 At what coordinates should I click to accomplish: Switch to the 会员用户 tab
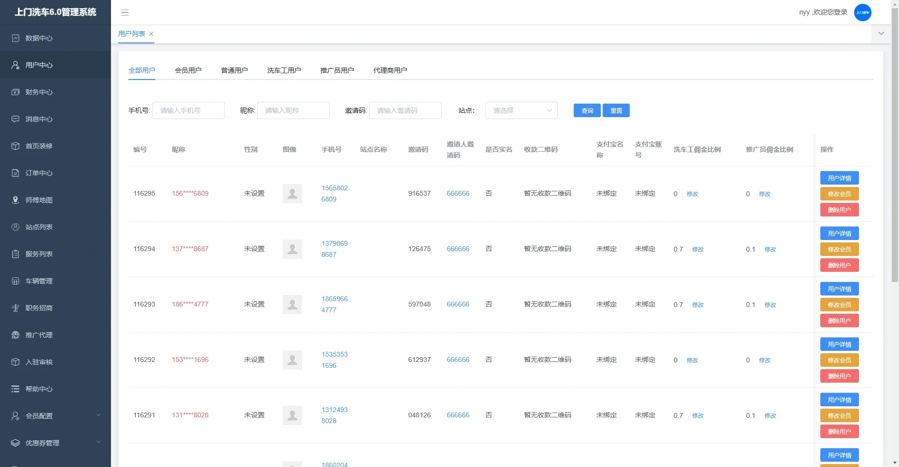pos(188,70)
